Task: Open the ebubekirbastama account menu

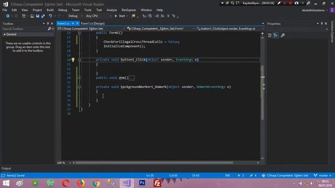Action: [315, 10]
